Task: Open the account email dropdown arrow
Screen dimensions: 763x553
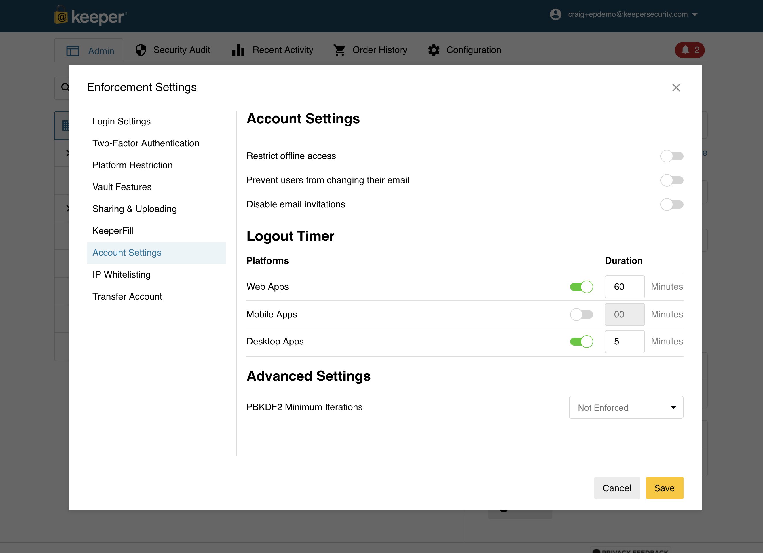Action: coord(695,15)
